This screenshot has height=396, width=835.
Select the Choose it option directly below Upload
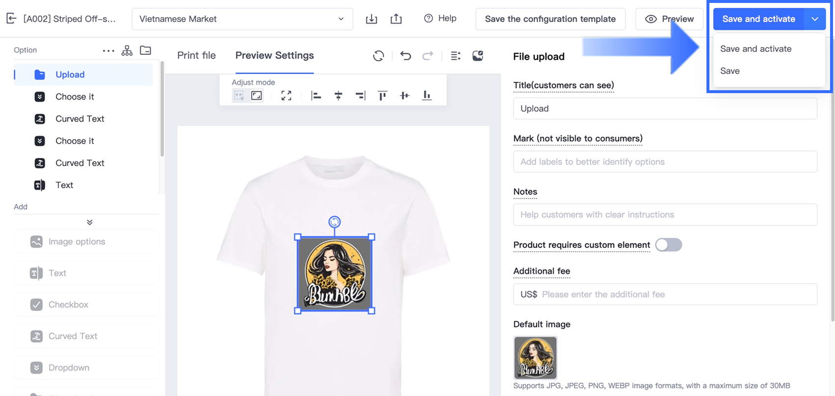(x=83, y=97)
